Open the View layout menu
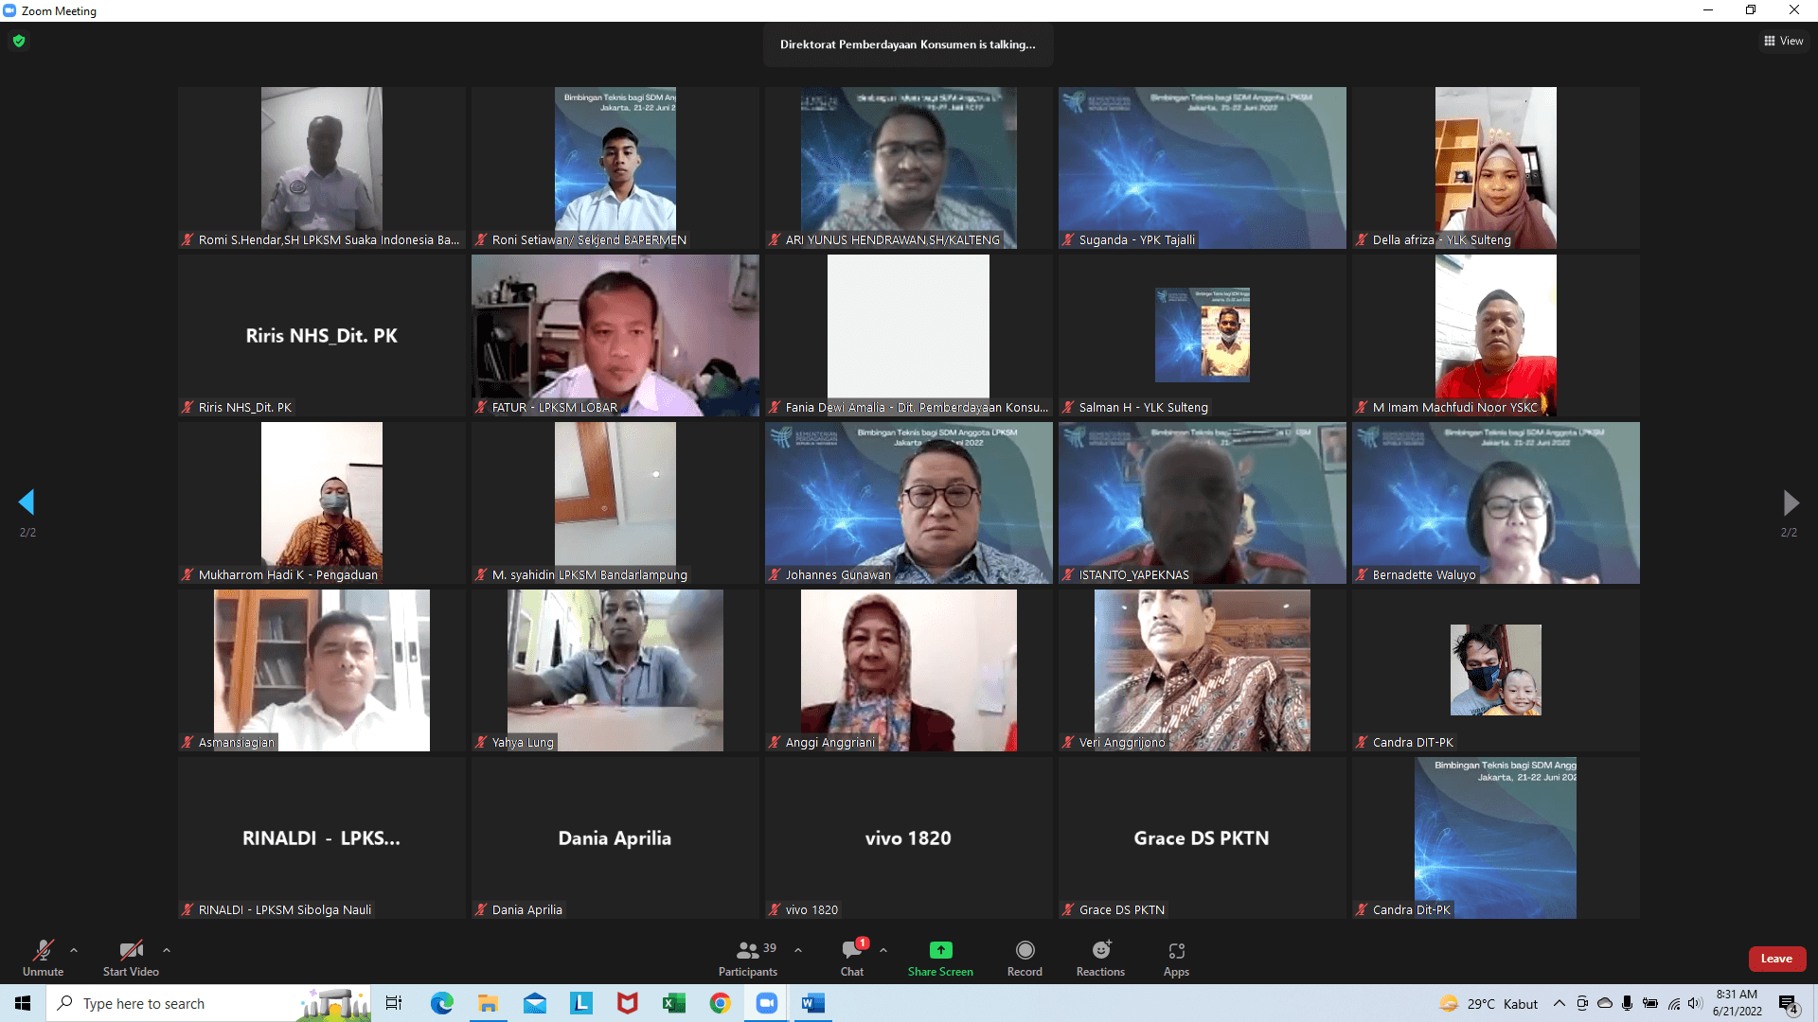This screenshot has width=1818, height=1022. tap(1783, 41)
